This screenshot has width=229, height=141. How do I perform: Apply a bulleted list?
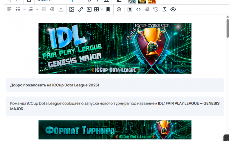pyautogui.click(x=18, y=9)
